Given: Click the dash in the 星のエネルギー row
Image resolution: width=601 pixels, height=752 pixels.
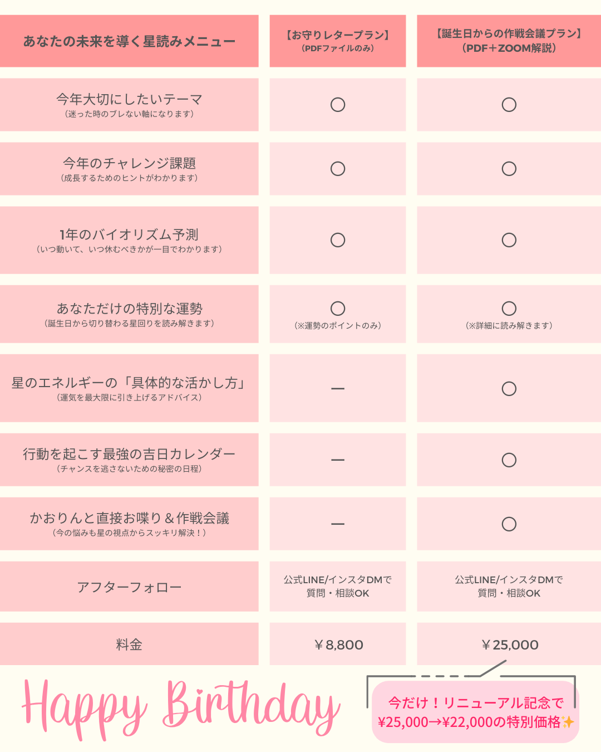Looking at the screenshot, I should (338, 388).
